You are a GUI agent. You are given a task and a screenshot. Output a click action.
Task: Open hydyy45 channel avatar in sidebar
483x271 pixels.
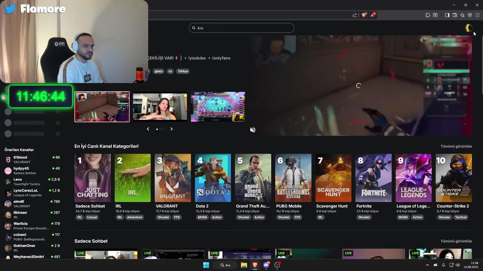pos(8,171)
